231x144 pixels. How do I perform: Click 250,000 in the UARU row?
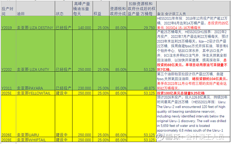click(83, 116)
